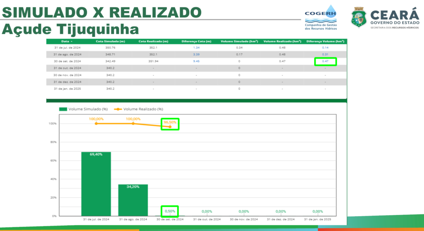Click the 40% label on the y-axis
The image size is (424, 231).
click(53, 179)
